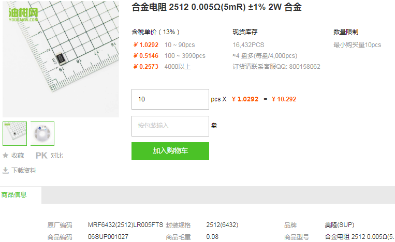Click the brand value 美隆(SUP)
This screenshot has width=395, height=242.
[339, 225]
